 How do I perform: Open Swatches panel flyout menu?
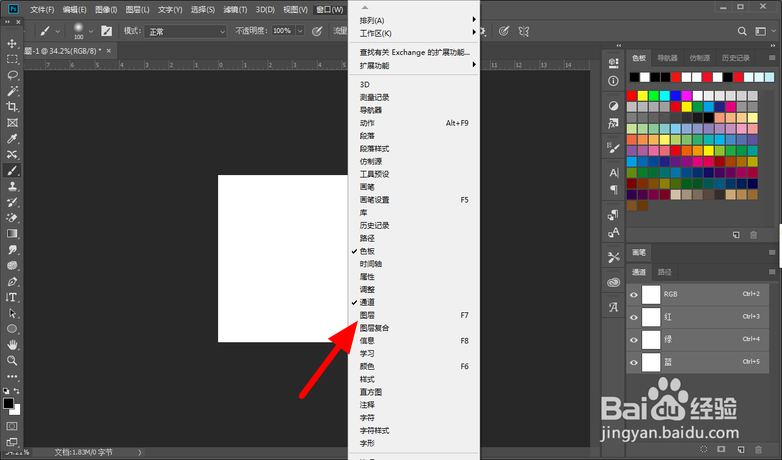772,58
